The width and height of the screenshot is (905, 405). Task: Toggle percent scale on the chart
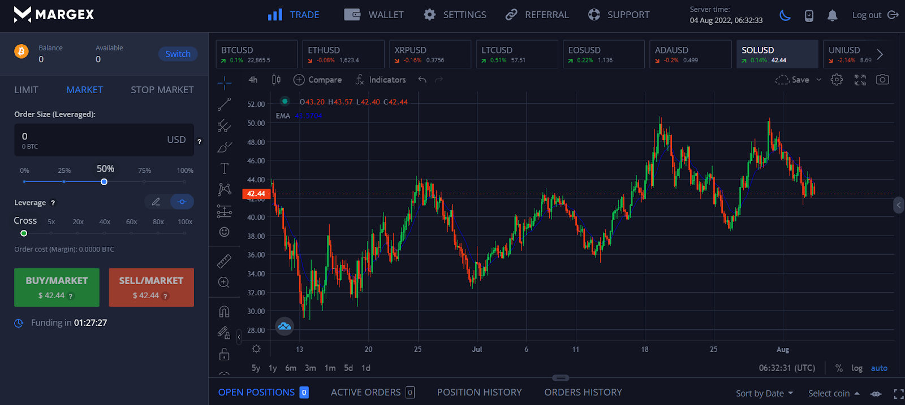[839, 368]
